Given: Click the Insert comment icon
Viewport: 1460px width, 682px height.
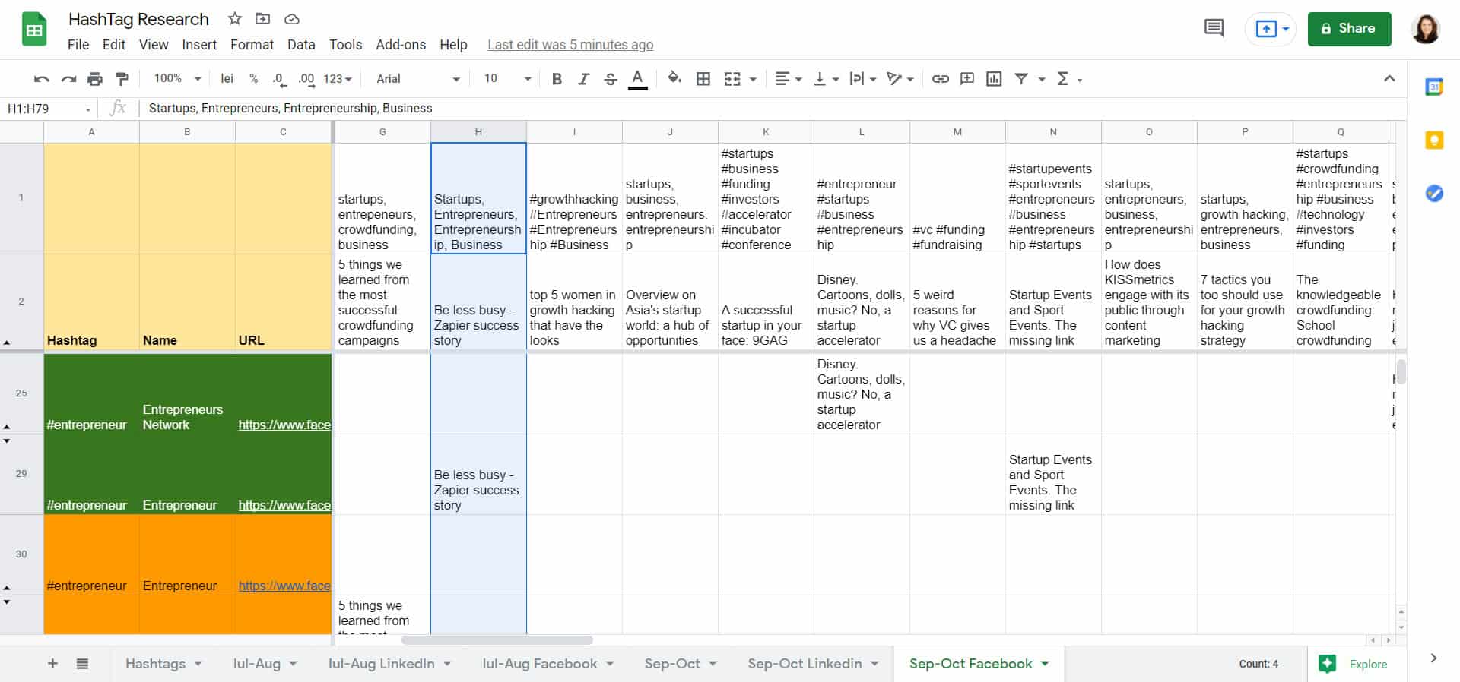Looking at the screenshot, I should click(967, 79).
